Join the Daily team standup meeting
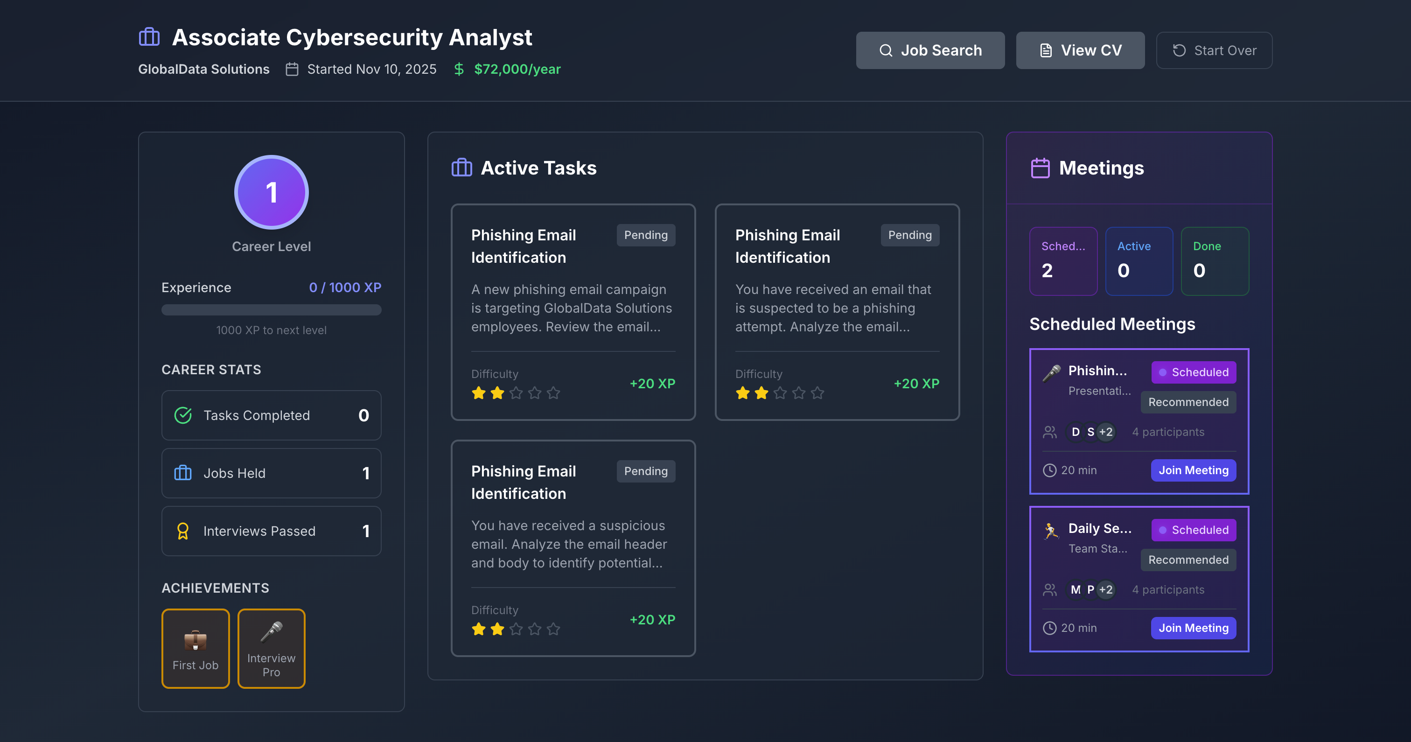This screenshot has width=1411, height=742. pos(1193,628)
